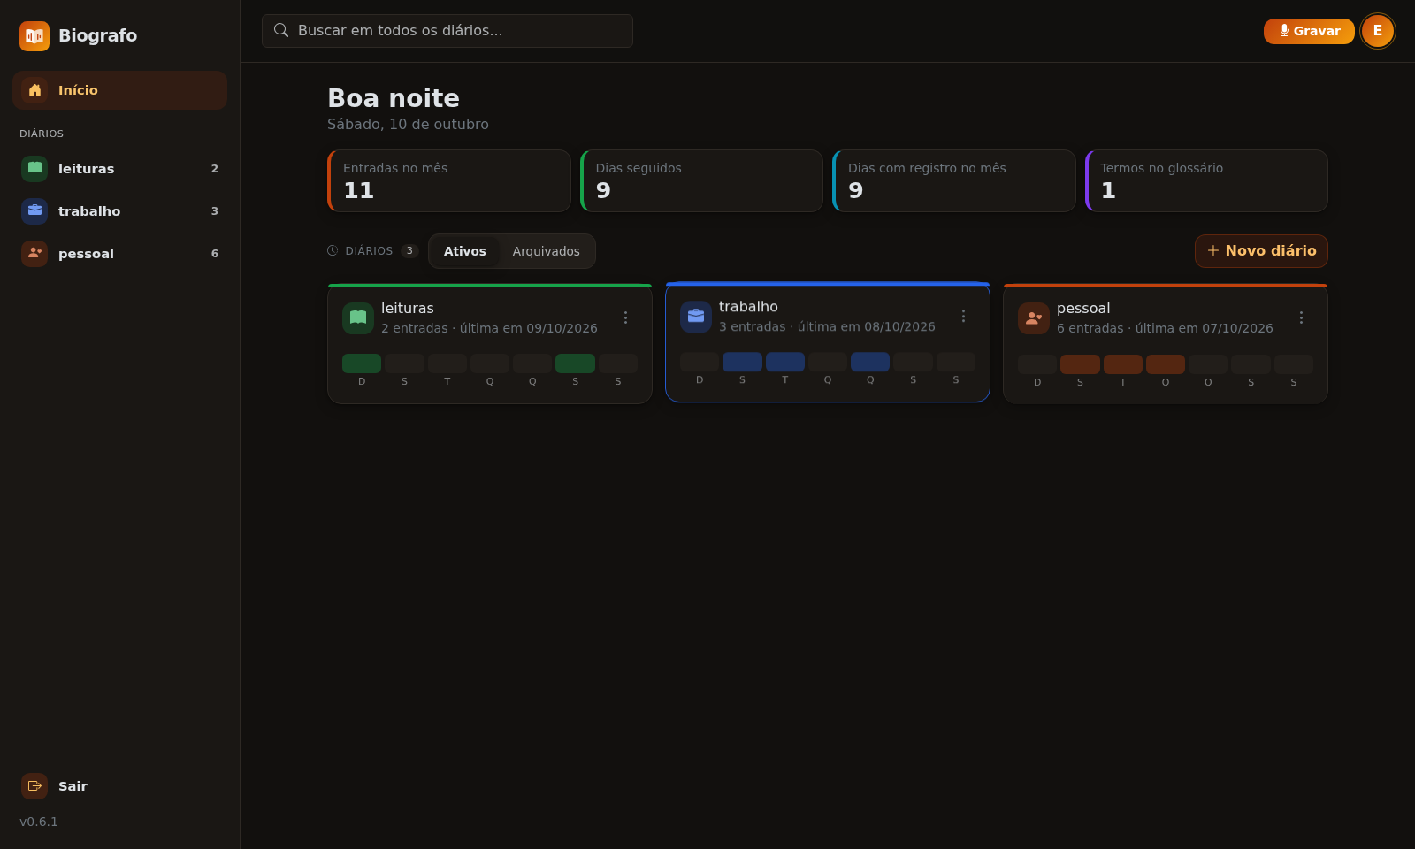
Task: Click pessoal card title text
Action: (1083, 309)
